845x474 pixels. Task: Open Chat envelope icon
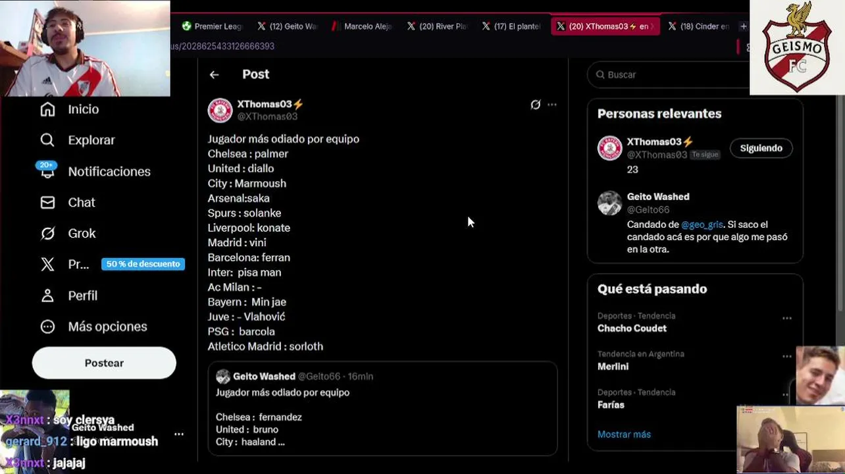47,202
